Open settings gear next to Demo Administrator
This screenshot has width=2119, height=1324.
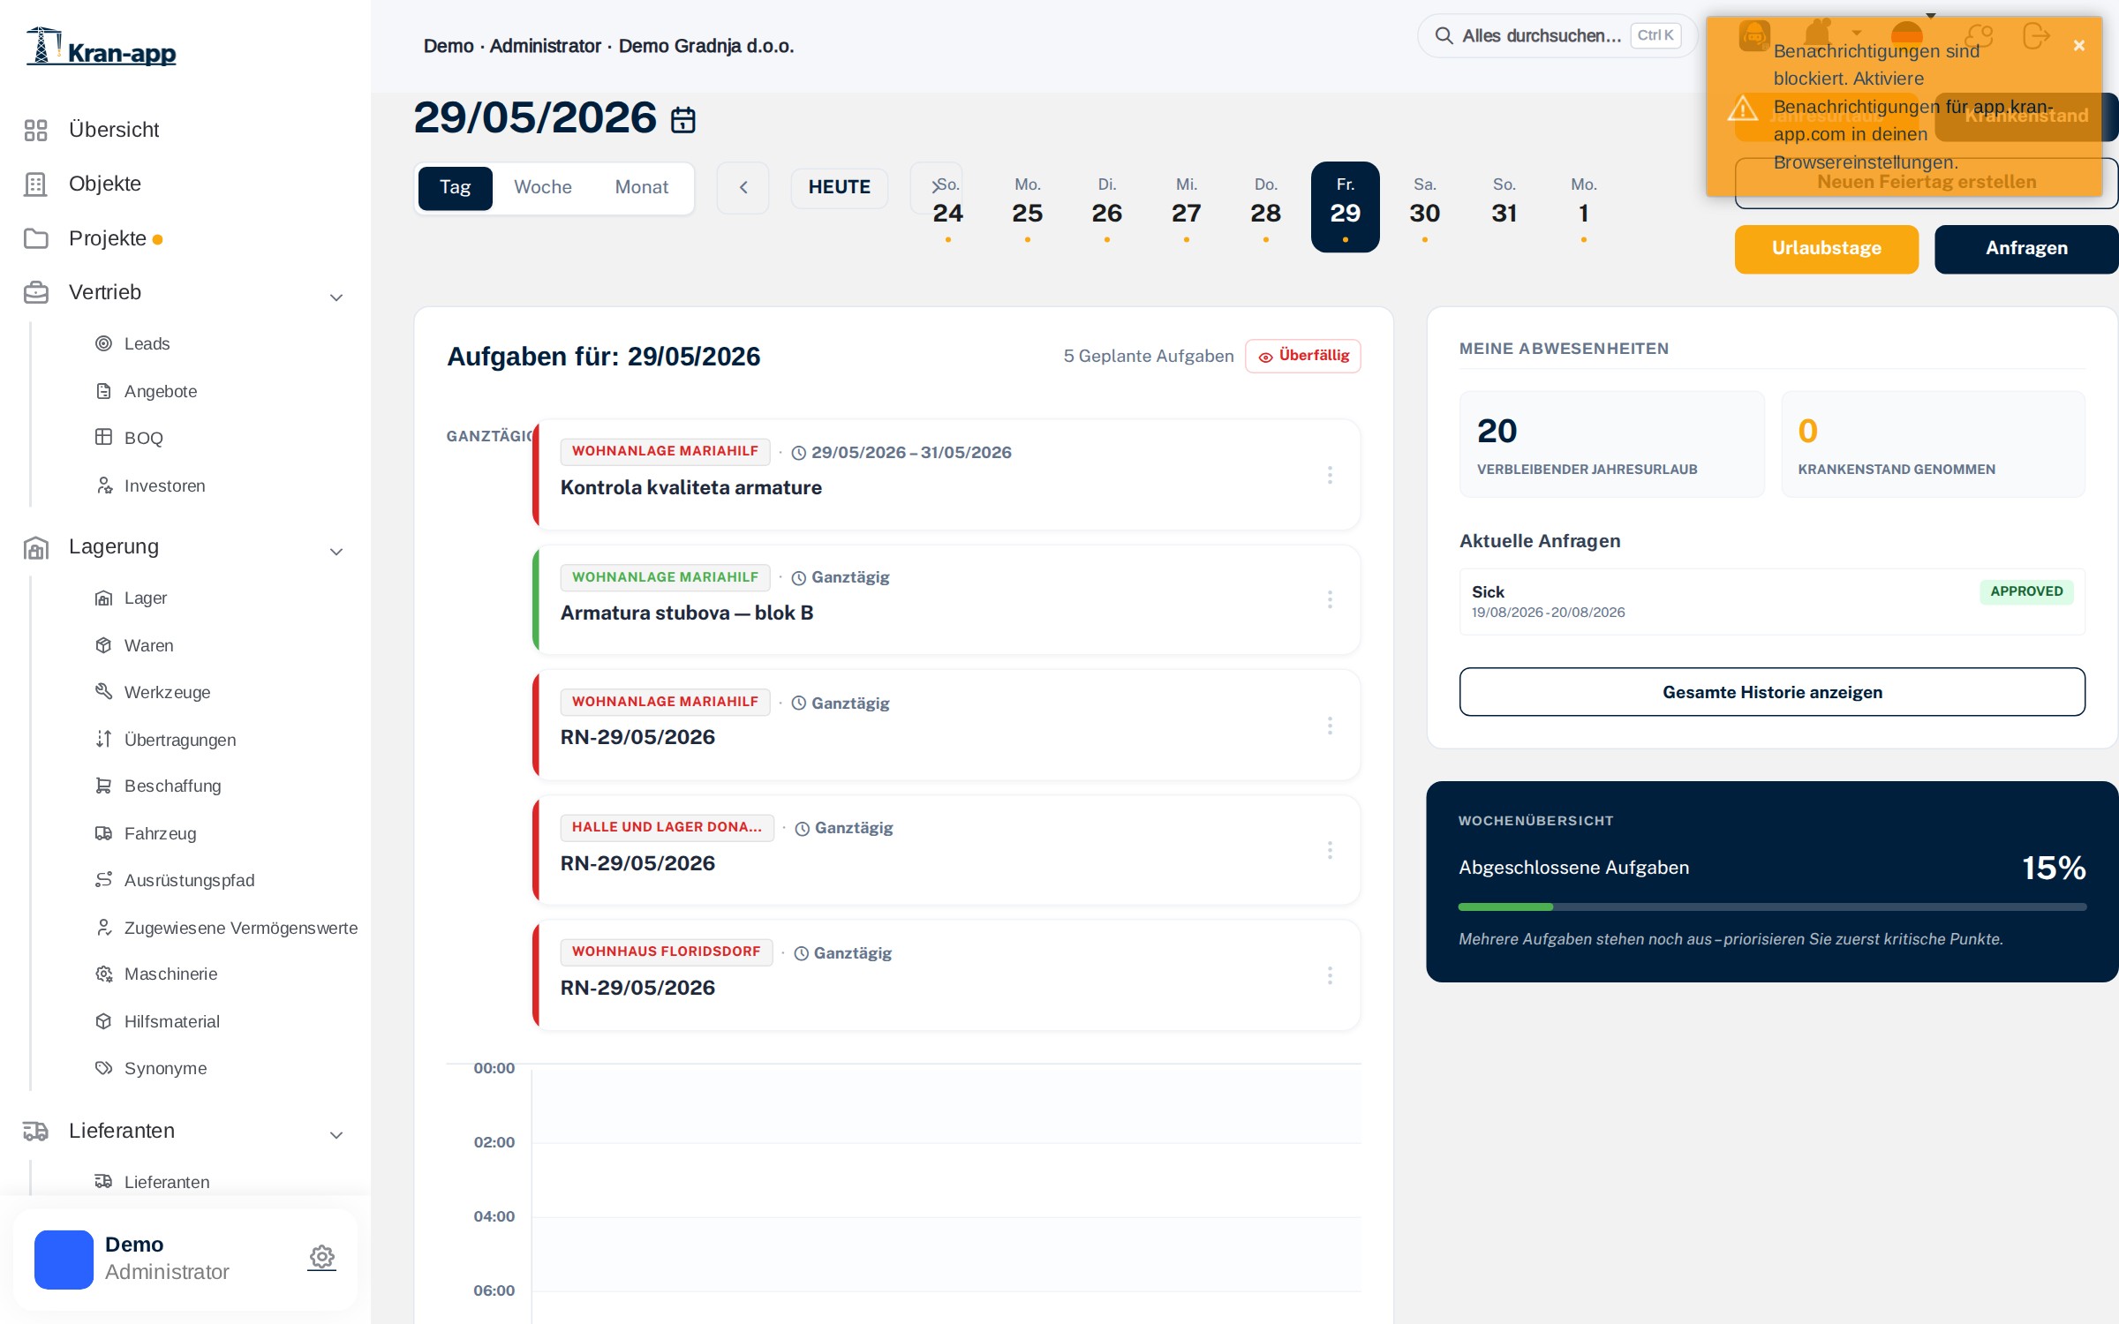322,1257
